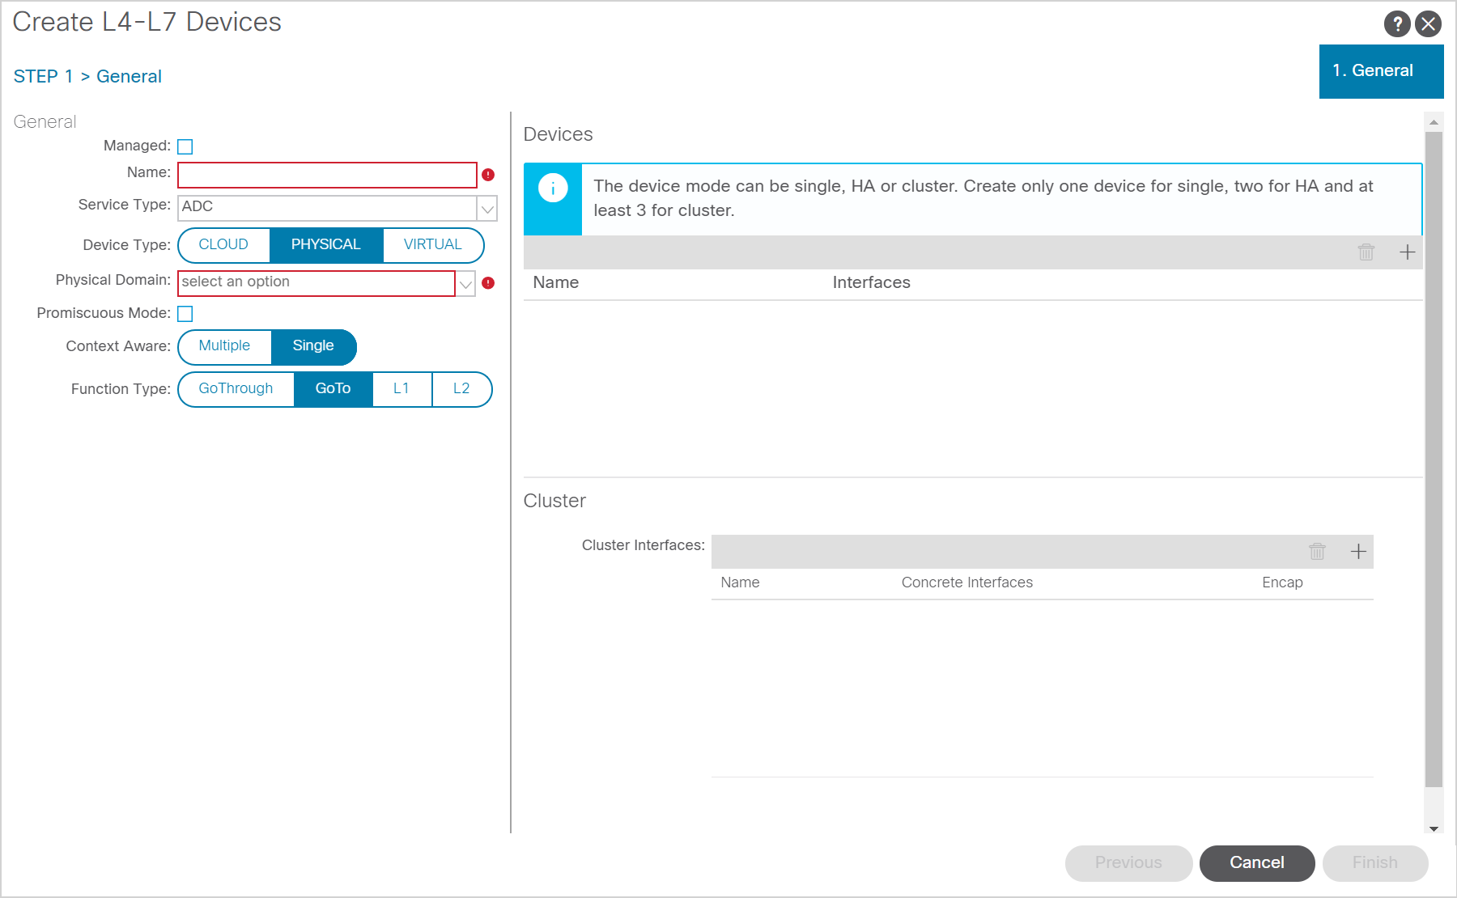
Task: Switch to the 1. General step tab
Action: coord(1380,71)
